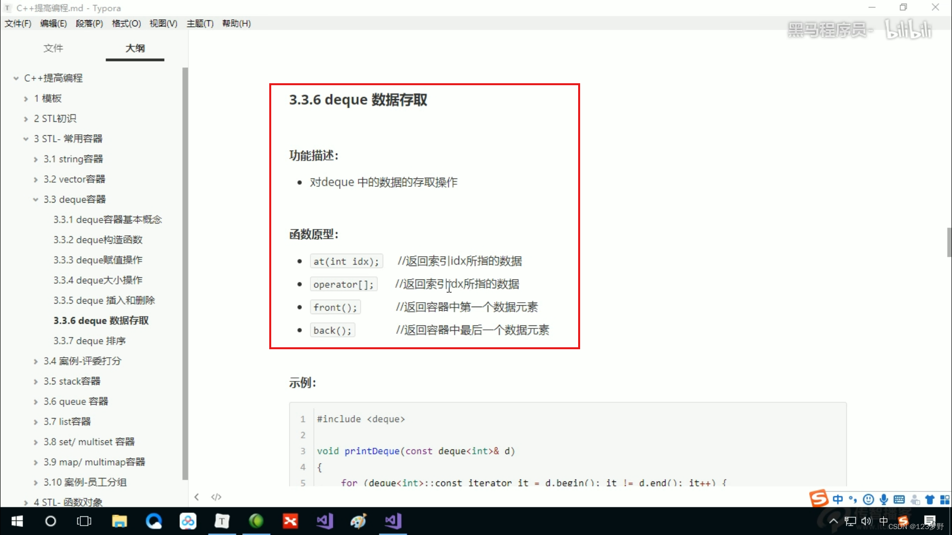Viewport: 952px width, 535px height.
Task: Toggle source code mode in Typora
Action: [x=216, y=497]
